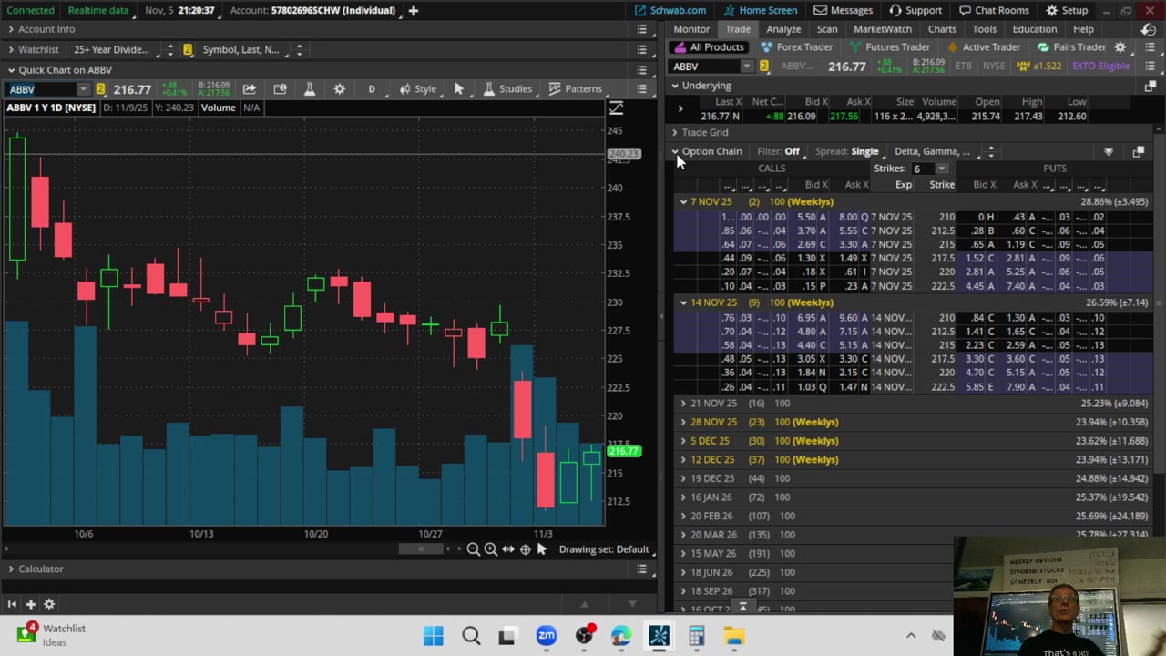Open the Quick Chart panel menu icon
This screenshot has width=1166, height=656.
point(642,70)
